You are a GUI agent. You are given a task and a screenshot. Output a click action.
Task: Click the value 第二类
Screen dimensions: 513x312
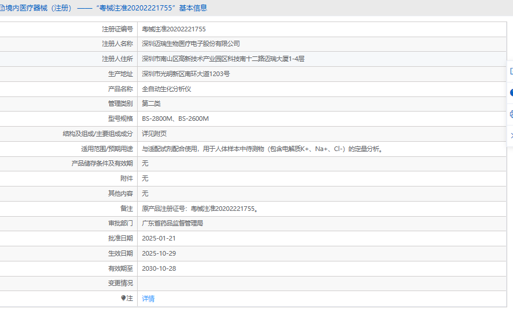point(151,103)
